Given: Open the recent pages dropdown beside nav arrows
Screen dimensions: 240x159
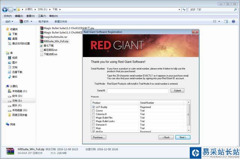Looking at the screenshot, I should click(15, 10).
